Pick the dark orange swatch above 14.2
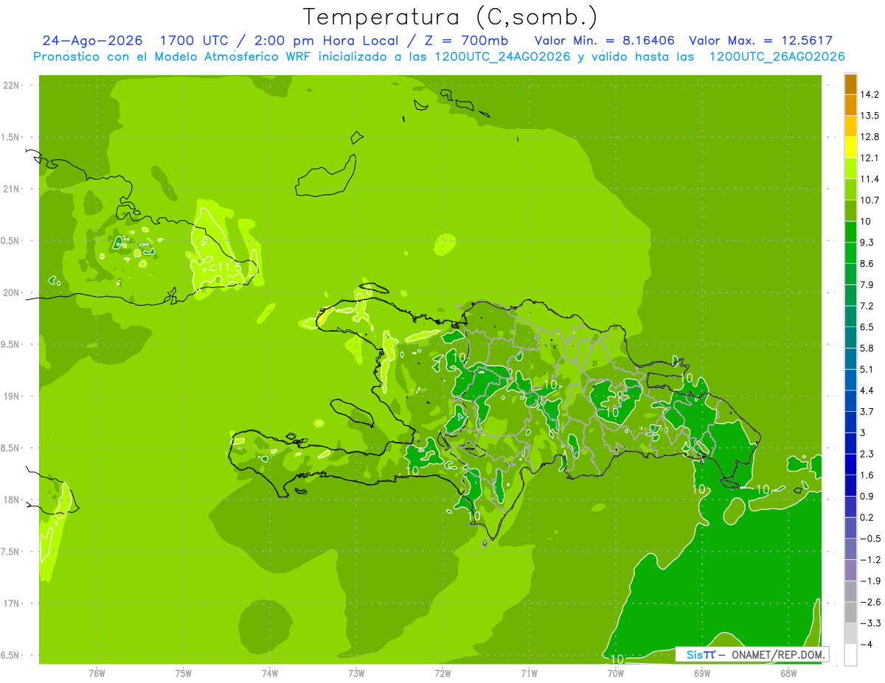885x683 pixels. [x=850, y=85]
